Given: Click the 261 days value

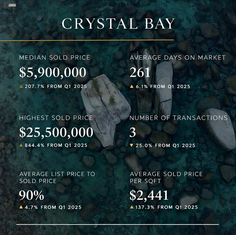Looking at the screenshot, I should 140,73.
